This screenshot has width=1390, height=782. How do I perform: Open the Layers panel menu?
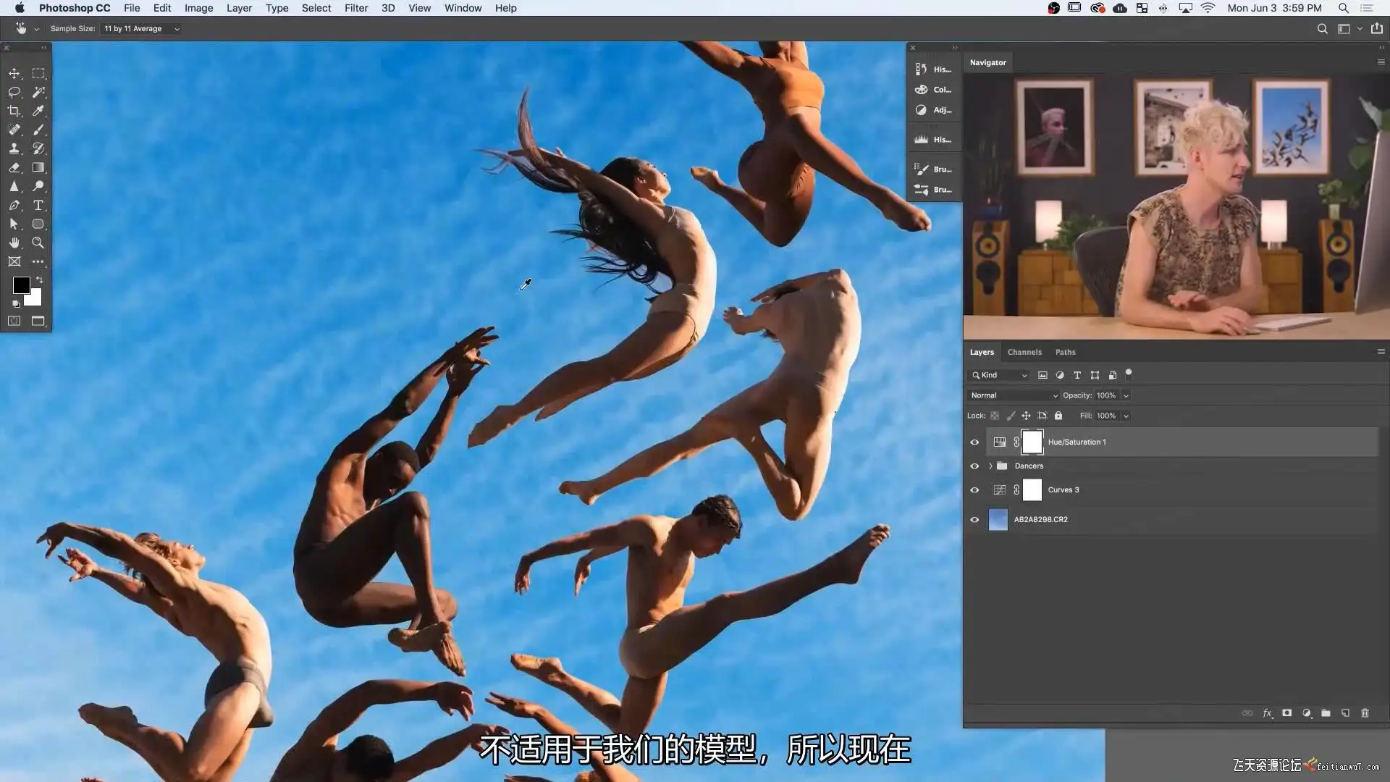coord(1381,352)
